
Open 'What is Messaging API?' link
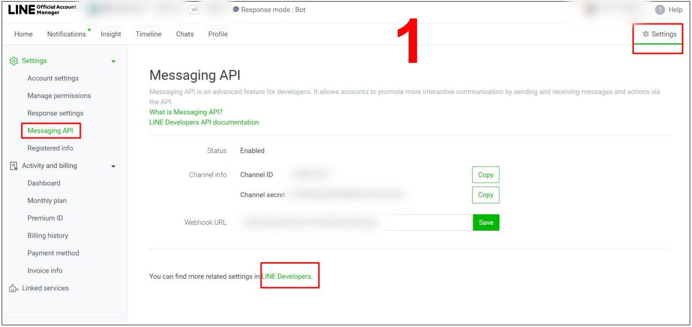coord(186,112)
